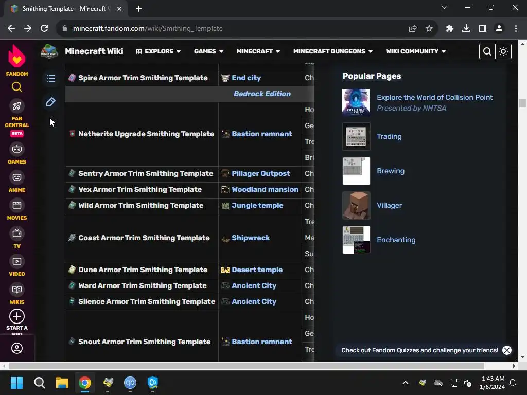The width and height of the screenshot is (527, 395).
Task: Open the Fandom sidebar search icon
Action: pyautogui.click(x=17, y=87)
